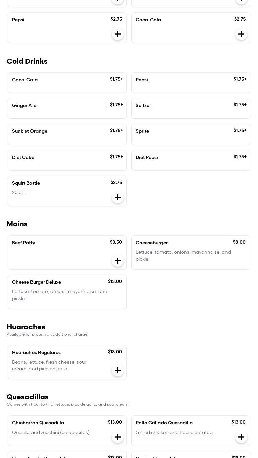This screenshot has width=258, height=458.
Task: Add the $2.75 Coca-Cola using its plus icon
Action: coord(241,34)
